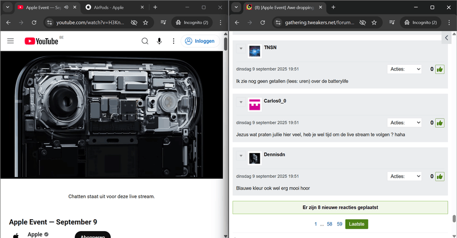The width and height of the screenshot is (457, 238).
Task: Open TNSN's avatar image
Action: [x=255, y=51]
